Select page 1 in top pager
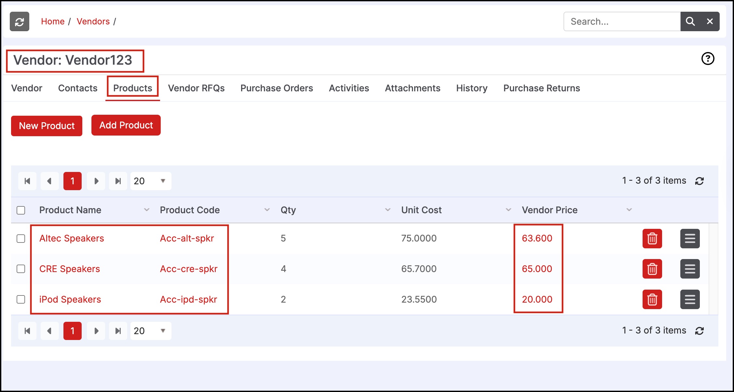This screenshot has width=734, height=392. pos(73,181)
